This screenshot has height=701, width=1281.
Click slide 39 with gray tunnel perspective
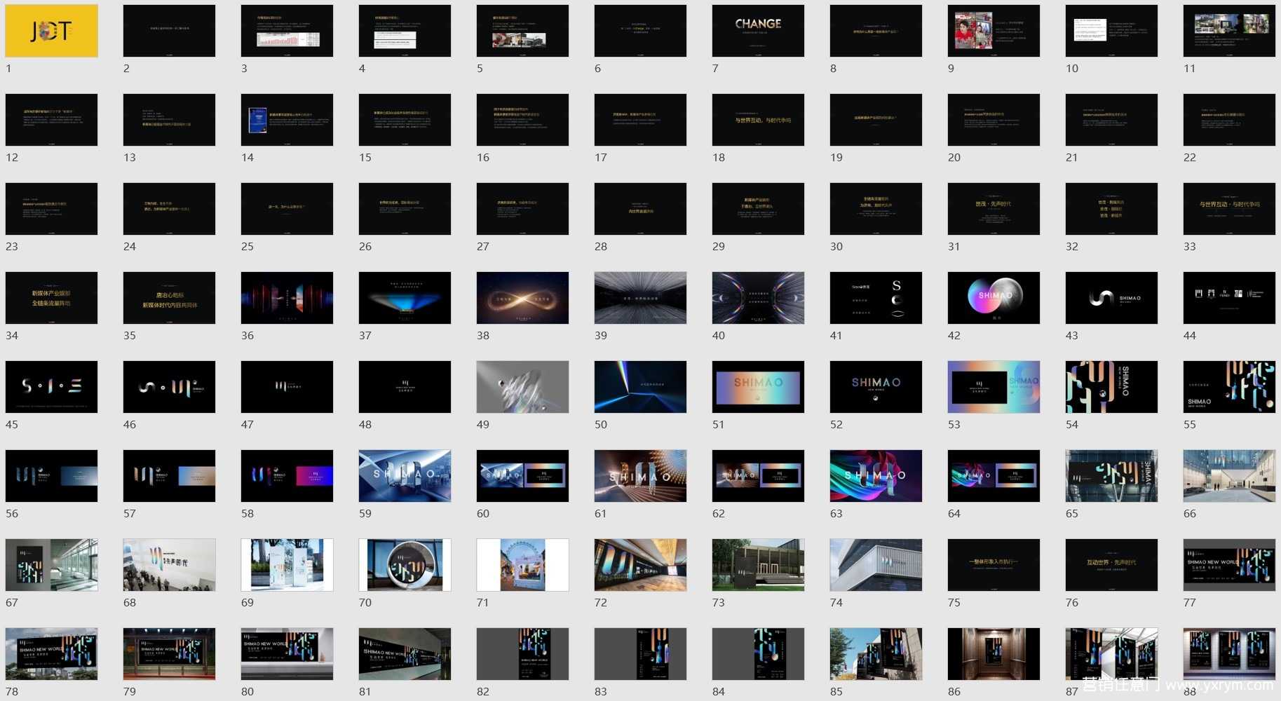(640, 298)
